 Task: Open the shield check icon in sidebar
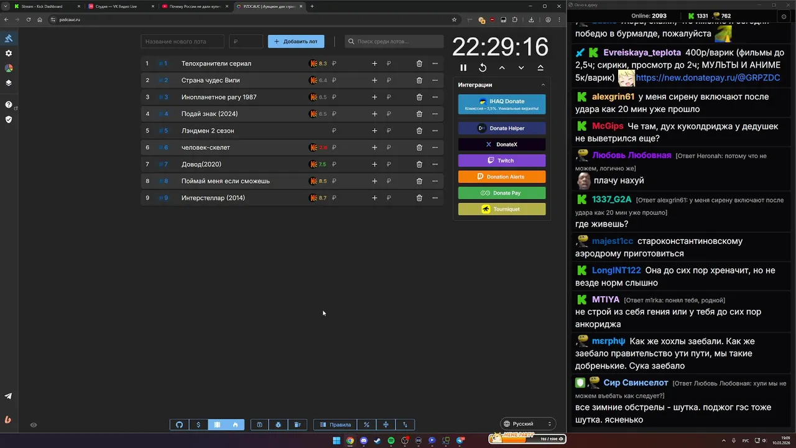point(9,119)
